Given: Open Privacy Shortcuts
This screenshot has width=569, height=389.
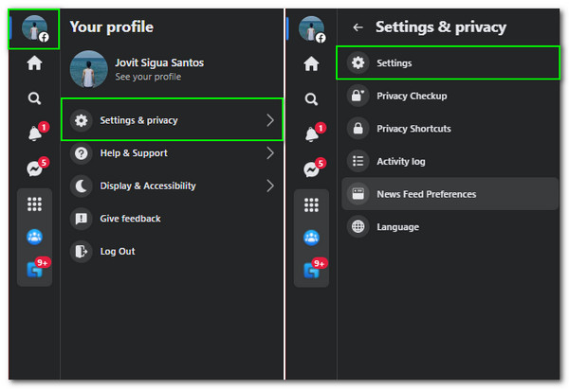Looking at the screenshot, I should point(413,129).
